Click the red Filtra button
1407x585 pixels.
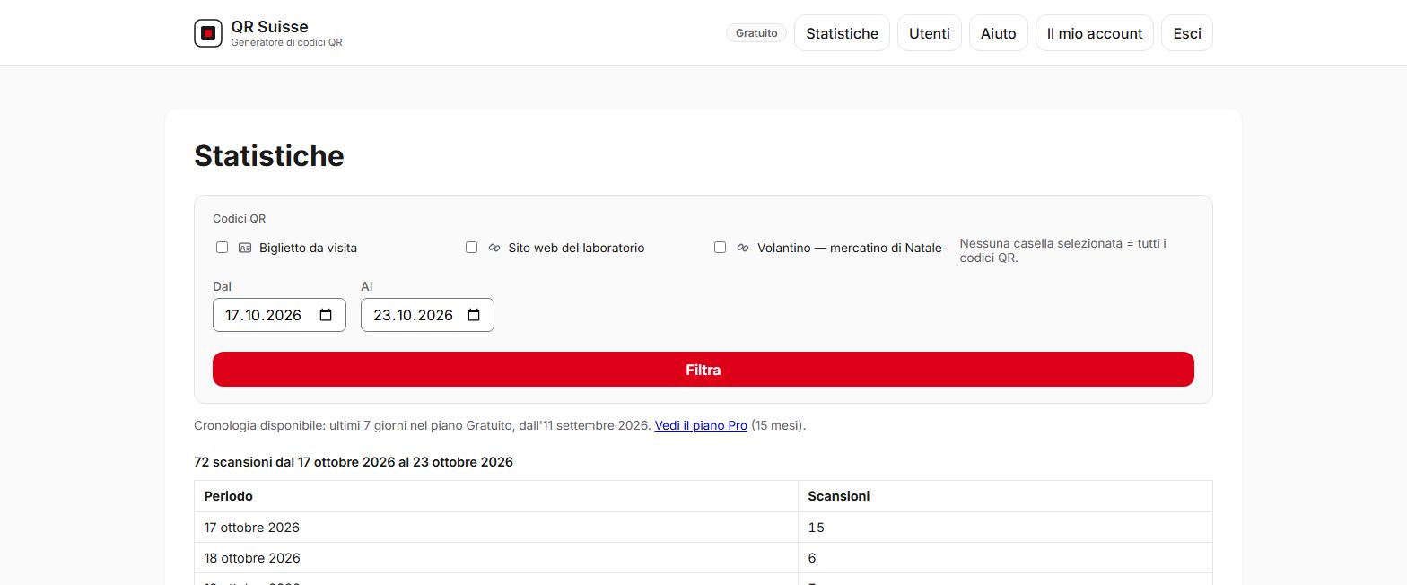703,370
